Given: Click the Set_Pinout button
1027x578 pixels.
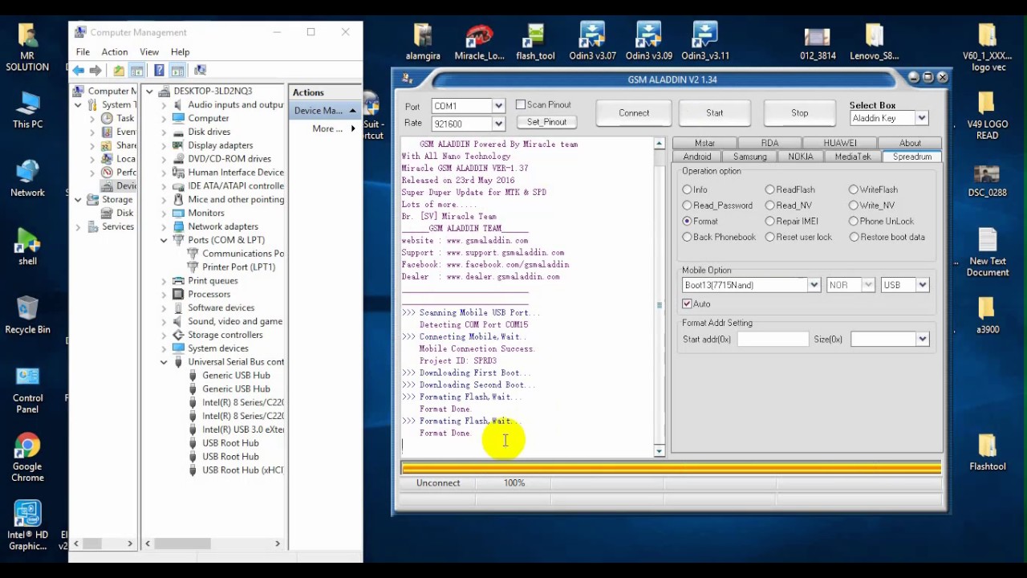Looking at the screenshot, I should (x=546, y=122).
